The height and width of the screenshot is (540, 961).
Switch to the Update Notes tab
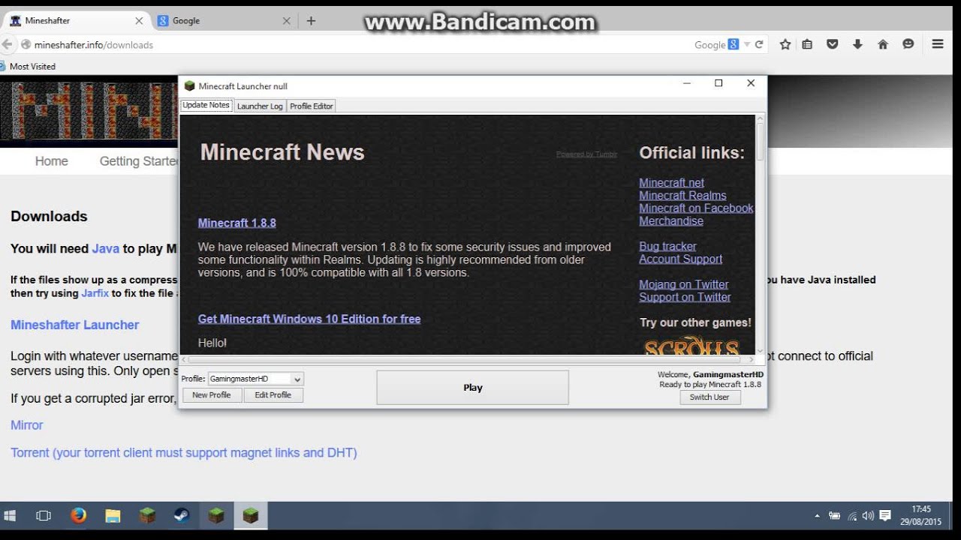point(206,105)
